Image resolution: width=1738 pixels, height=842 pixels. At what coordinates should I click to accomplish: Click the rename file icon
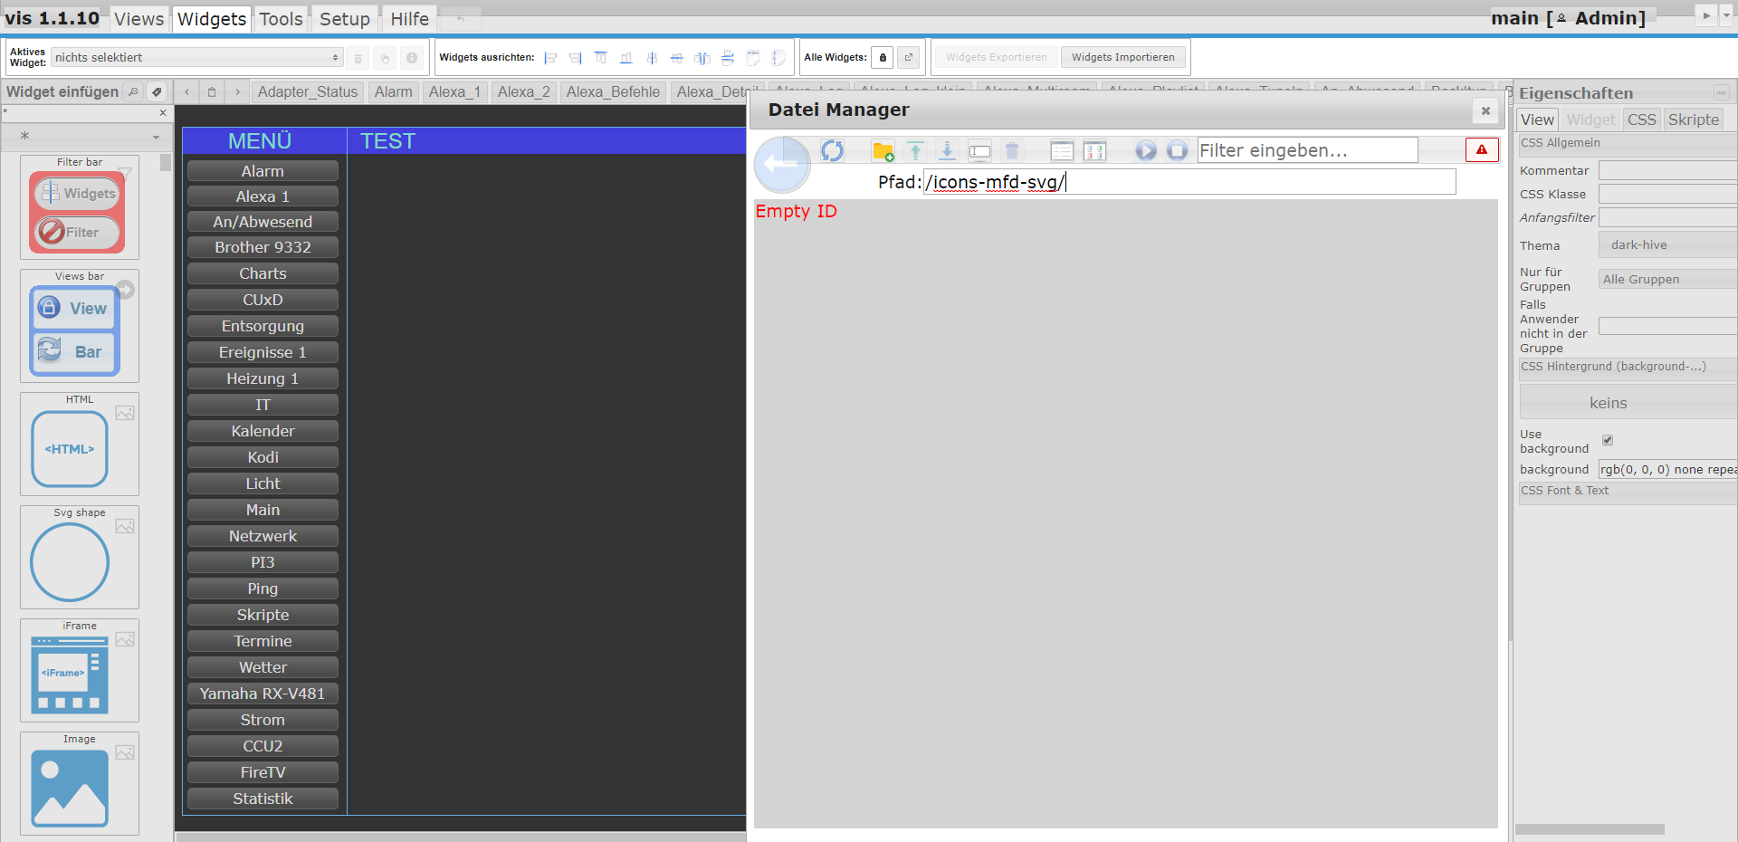click(979, 151)
